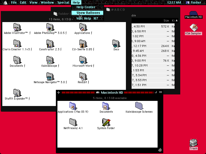Open the Finder application menu
Screen dimensions: 206x154
pyautogui.click(x=194, y=3)
